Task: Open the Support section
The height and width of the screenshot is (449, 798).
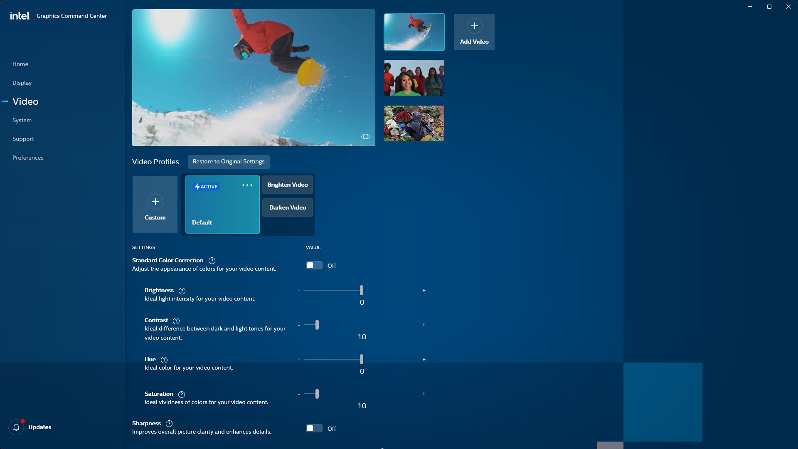Action: [23, 139]
